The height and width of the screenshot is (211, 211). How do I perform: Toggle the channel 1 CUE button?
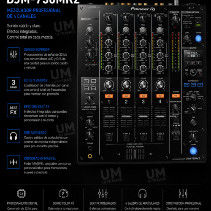(109, 96)
